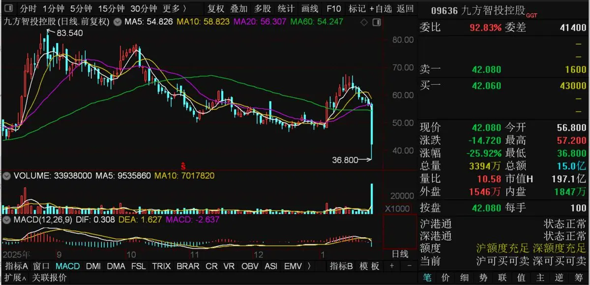Select the 笔 tick tab
The width and height of the screenshot is (590, 285).
427,278
